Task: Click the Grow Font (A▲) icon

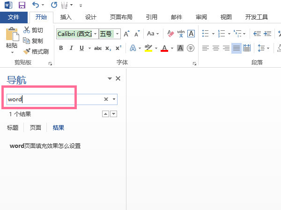Action: [x=126, y=34]
